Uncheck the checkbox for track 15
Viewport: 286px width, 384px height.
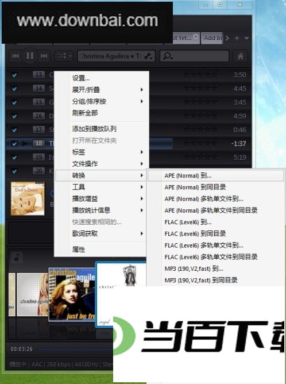(14, 102)
